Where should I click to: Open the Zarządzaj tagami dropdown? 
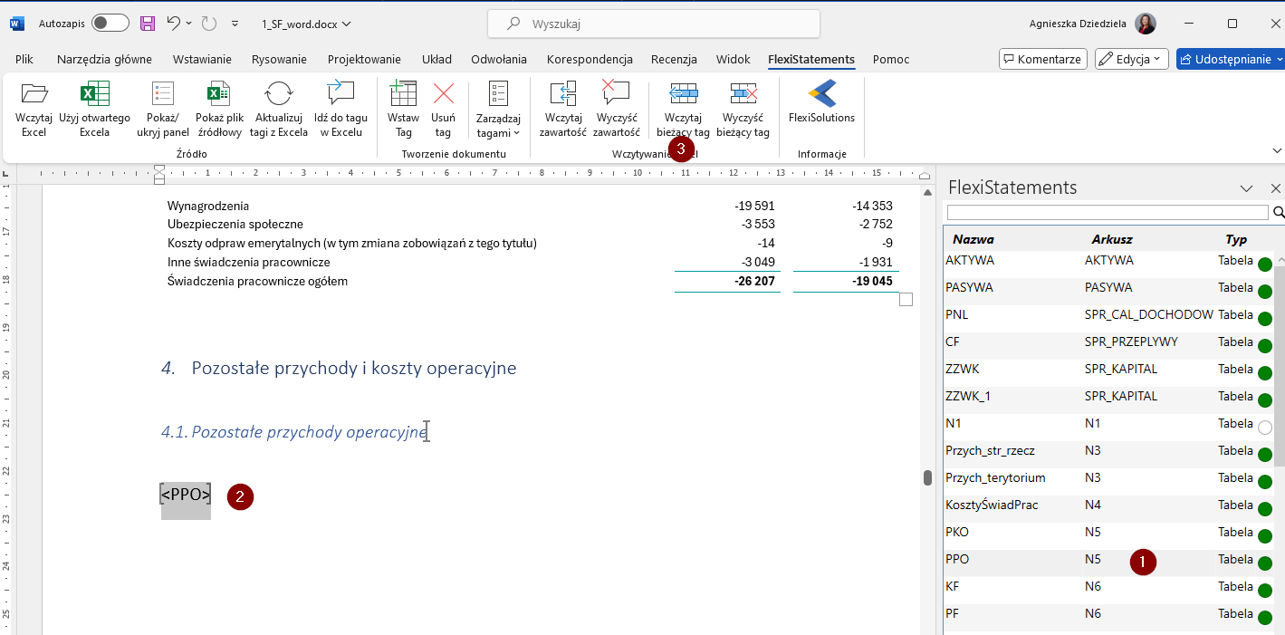pos(498,109)
